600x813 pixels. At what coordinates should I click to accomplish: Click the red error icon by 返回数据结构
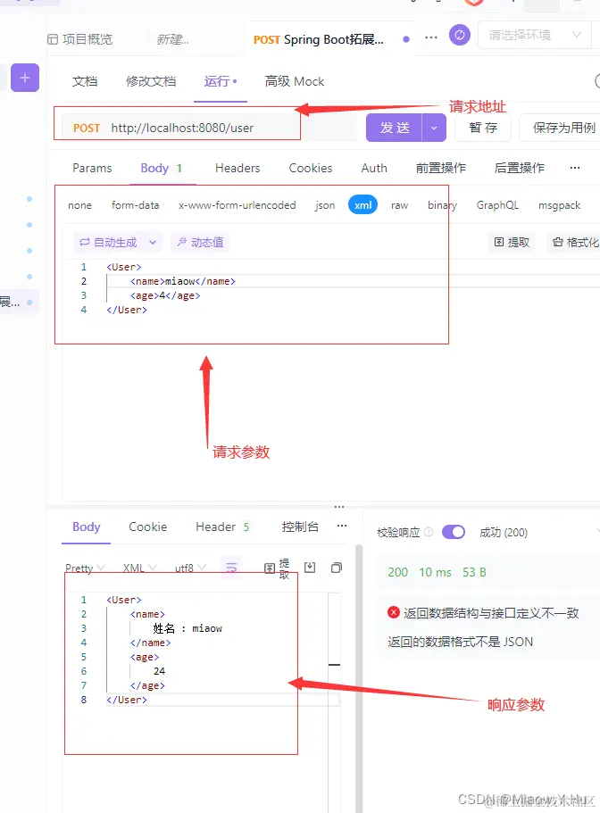coord(394,612)
